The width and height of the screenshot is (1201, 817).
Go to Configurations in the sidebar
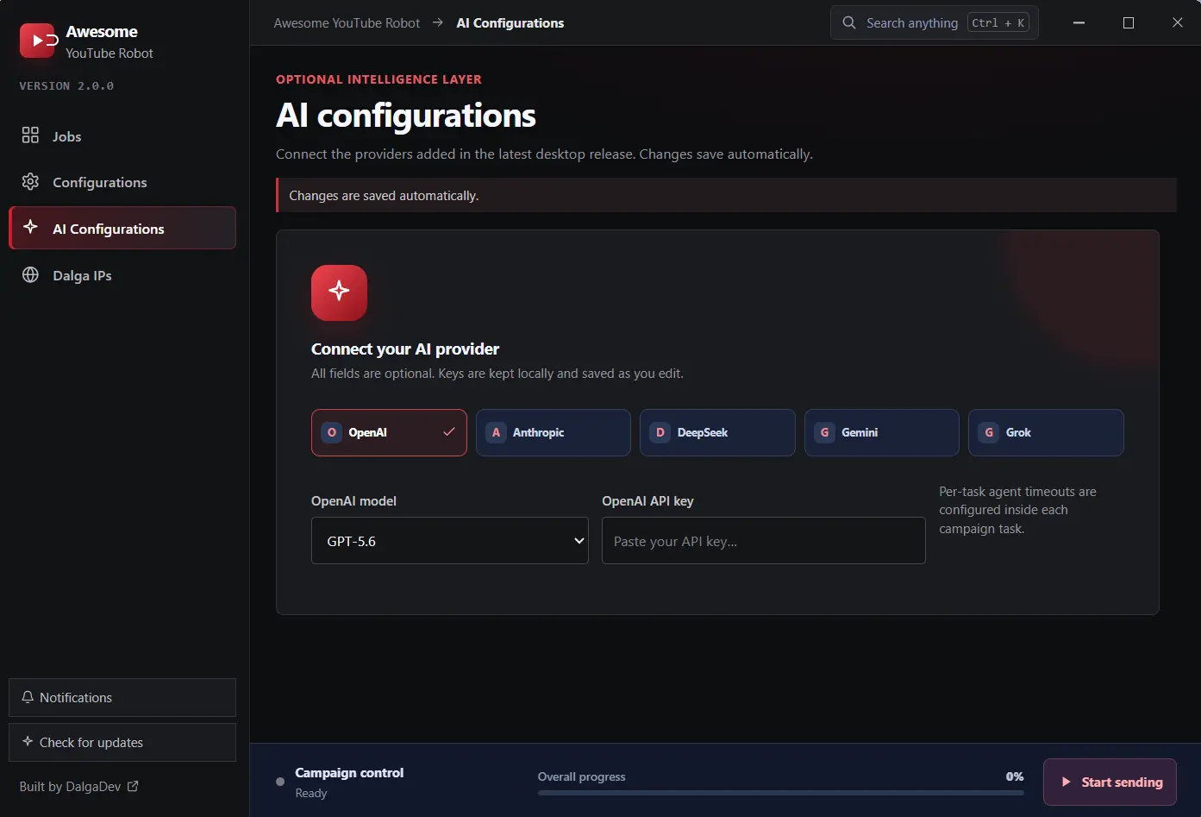click(x=122, y=182)
